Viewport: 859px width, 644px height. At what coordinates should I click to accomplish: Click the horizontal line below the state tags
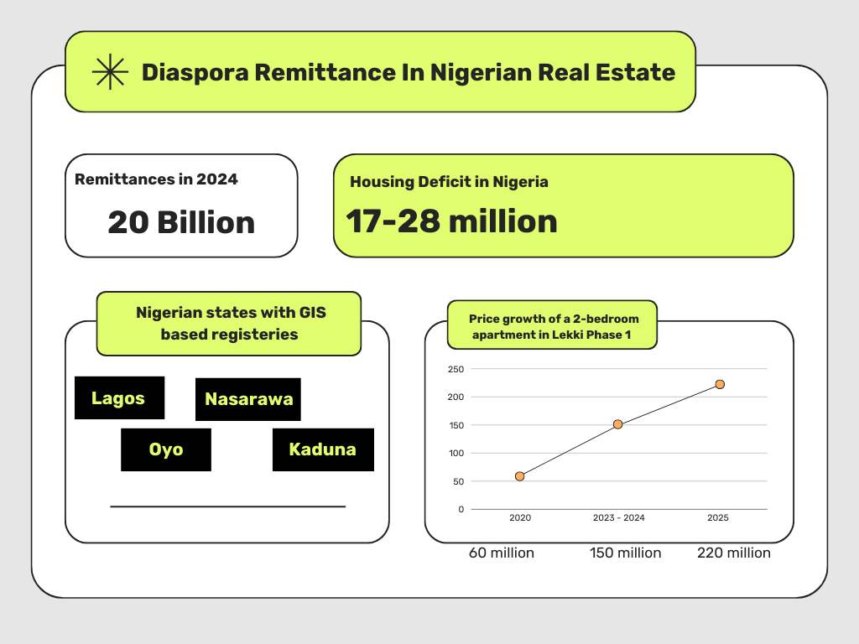point(227,506)
